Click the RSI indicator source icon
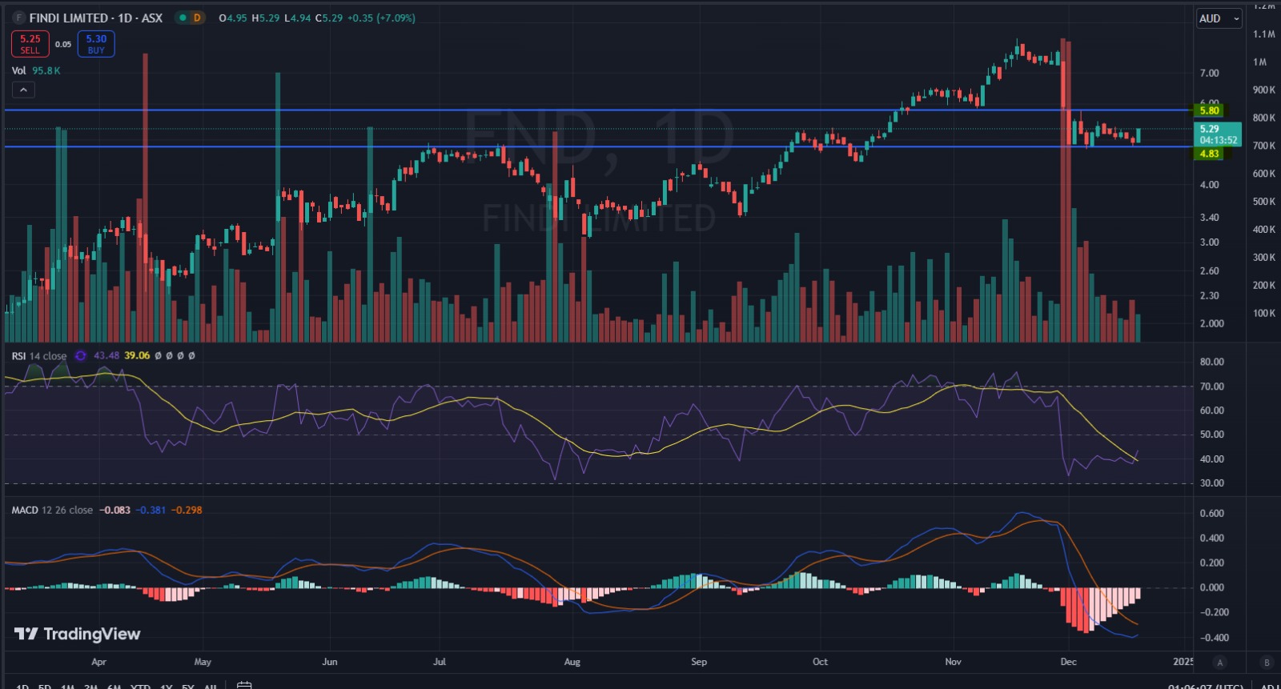Screen dimensions: 1281x689 coord(81,356)
